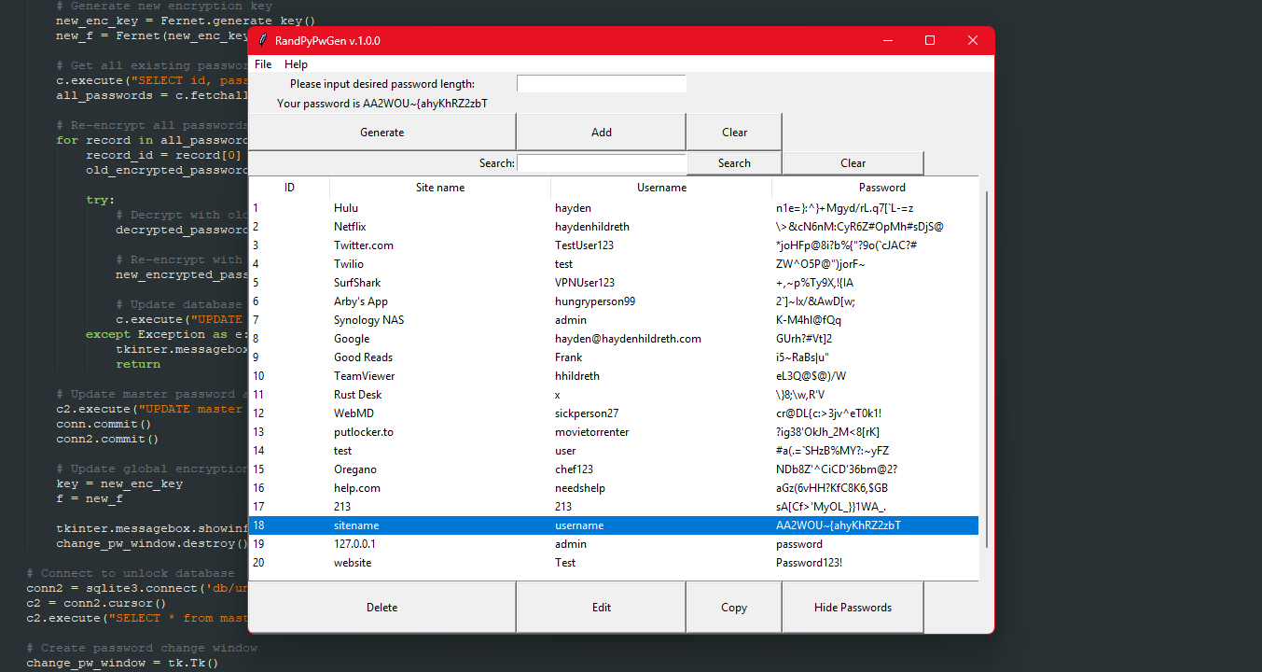The image size is (1262, 672).
Task: Minimize the RandPyPwGen window
Action: coord(887,41)
